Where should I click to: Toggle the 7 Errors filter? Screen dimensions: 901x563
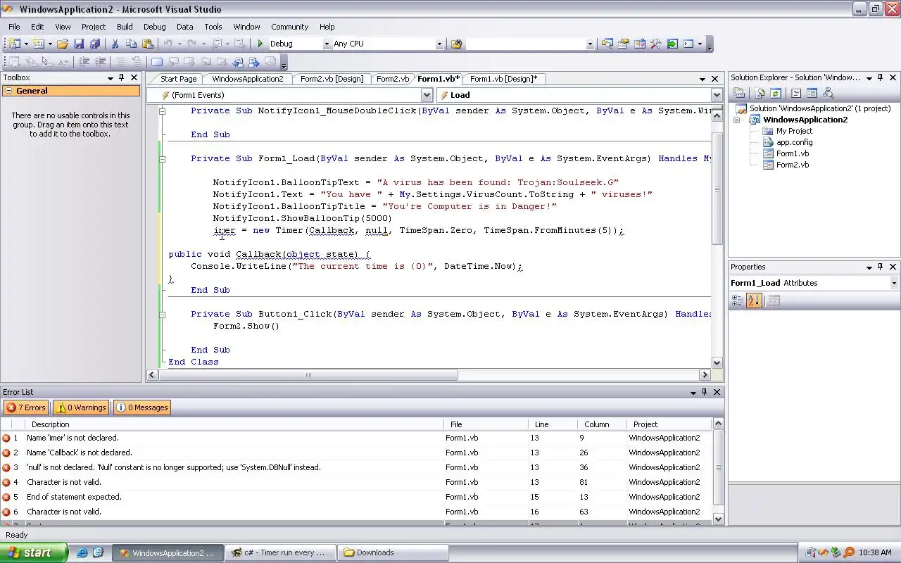26,407
